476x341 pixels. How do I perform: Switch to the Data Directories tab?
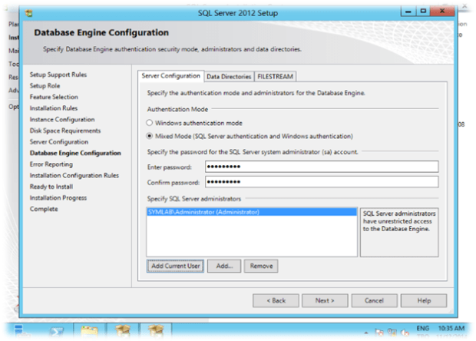pos(229,76)
